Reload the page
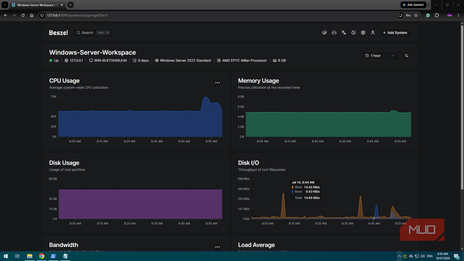The width and height of the screenshot is (464, 261). pos(23,15)
